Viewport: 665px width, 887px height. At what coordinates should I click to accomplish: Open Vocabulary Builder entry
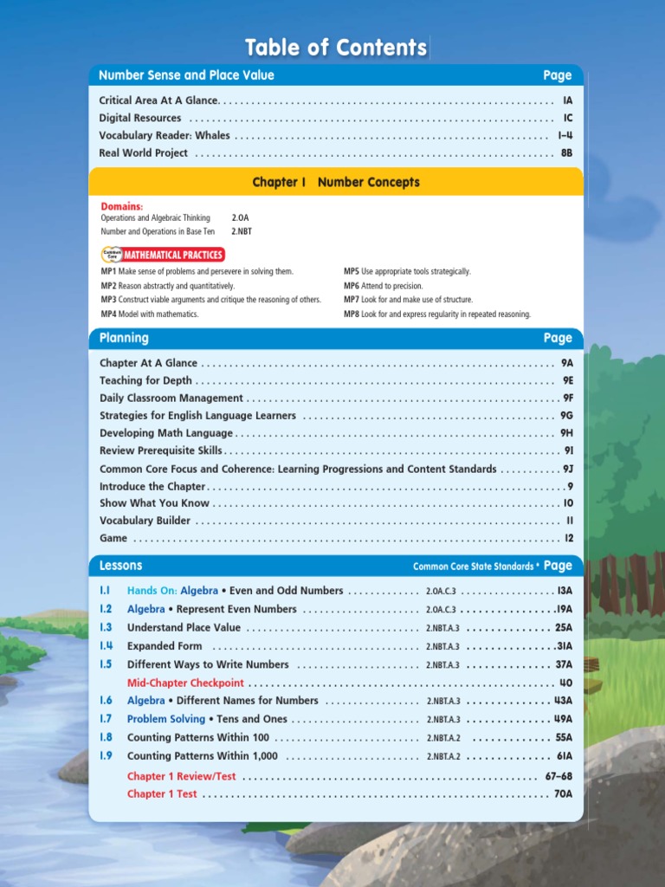click(x=336, y=521)
